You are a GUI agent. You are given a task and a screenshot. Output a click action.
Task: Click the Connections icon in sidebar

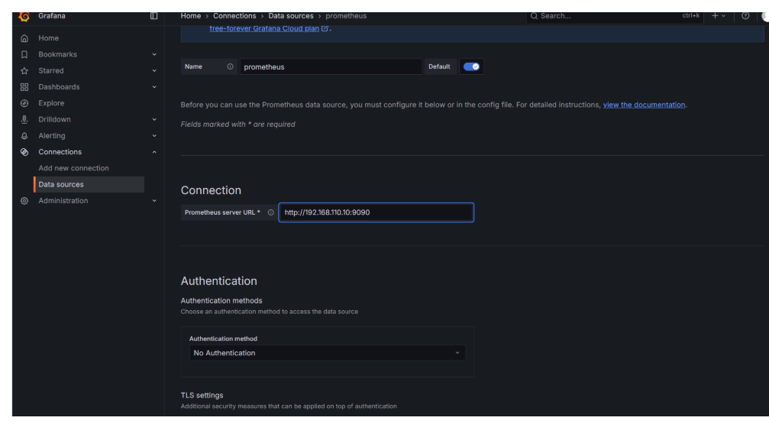pyautogui.click(x=24, y=152)
